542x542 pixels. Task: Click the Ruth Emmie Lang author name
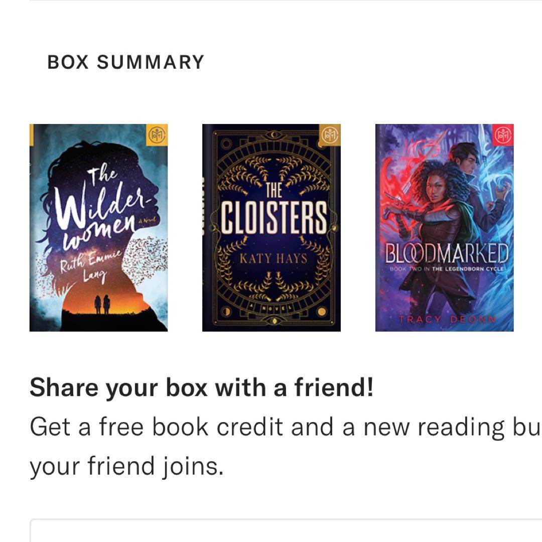tap(89, 268)
